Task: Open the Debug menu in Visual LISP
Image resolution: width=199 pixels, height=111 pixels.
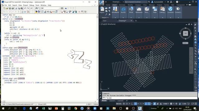Action: (32, 5)
